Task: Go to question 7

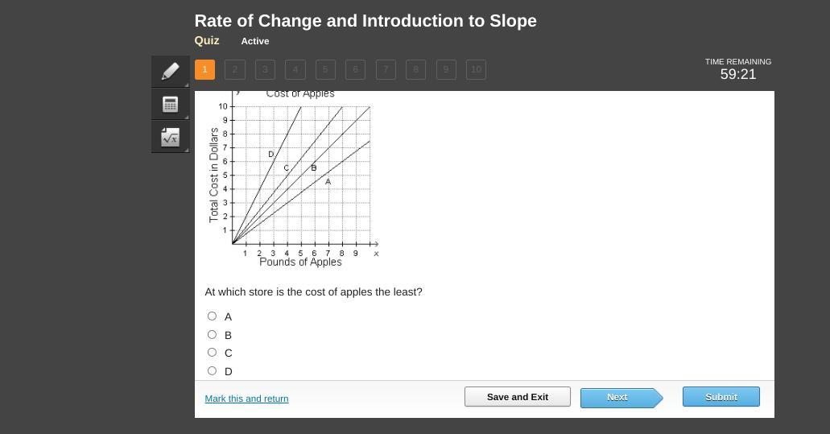Action: click(386, 69)
